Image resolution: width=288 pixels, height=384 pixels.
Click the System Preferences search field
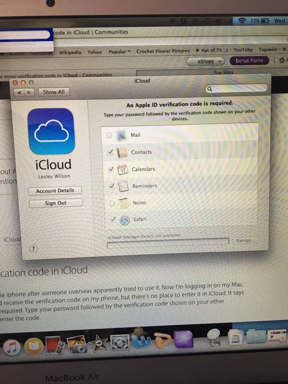(236, 88)
